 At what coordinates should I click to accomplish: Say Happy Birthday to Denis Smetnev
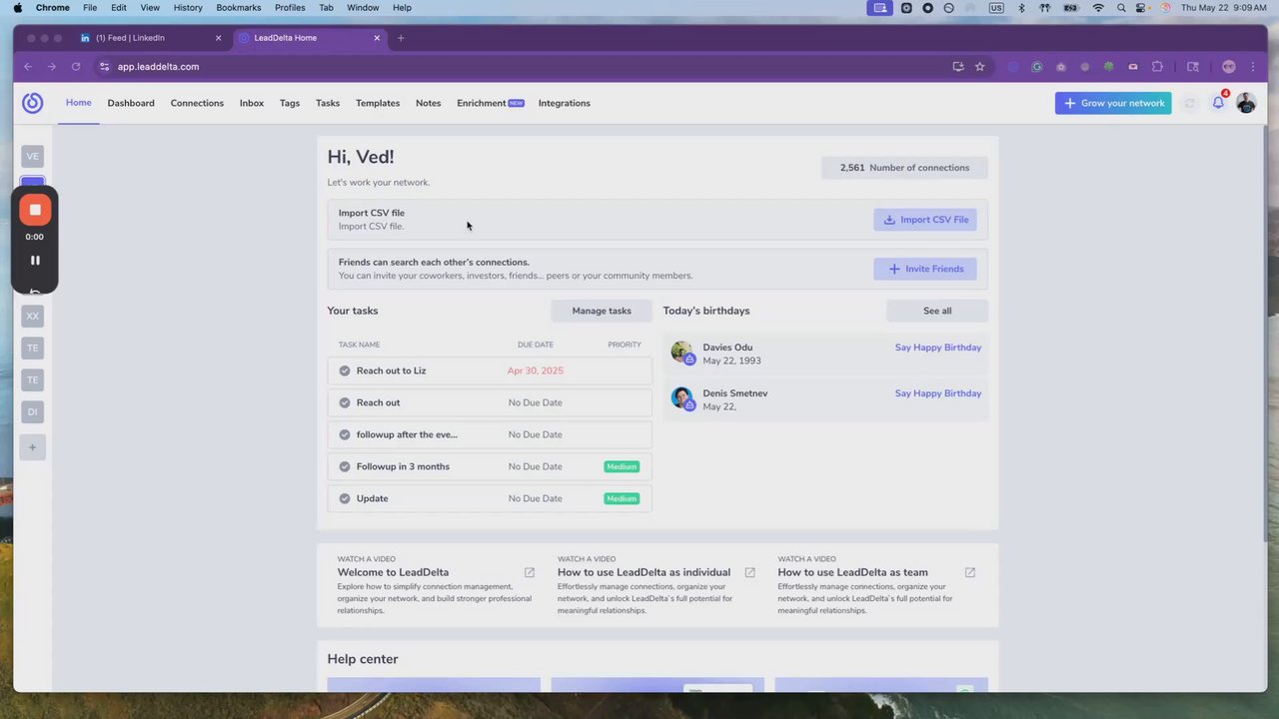pos(938,393)
